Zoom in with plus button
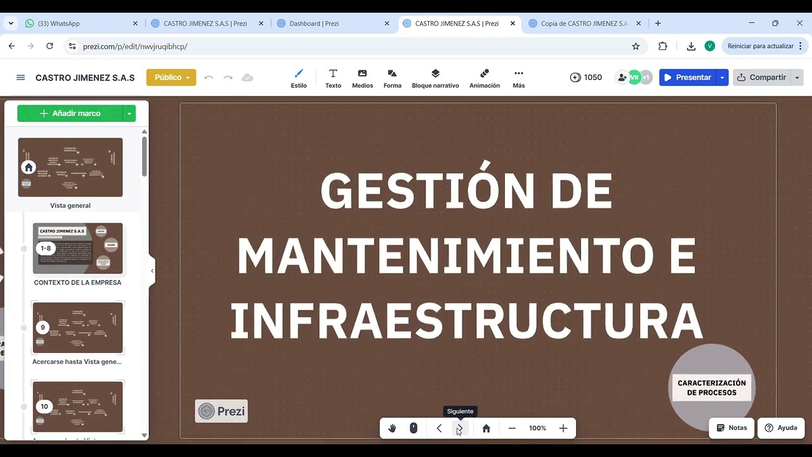 pyautogui.click(x=563, y=428)
